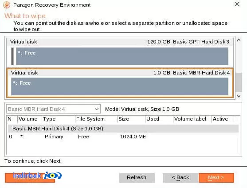Click the dropdown chevron arrow of disk selector
The height and width of the screenshot is (188, 247).
97,109
